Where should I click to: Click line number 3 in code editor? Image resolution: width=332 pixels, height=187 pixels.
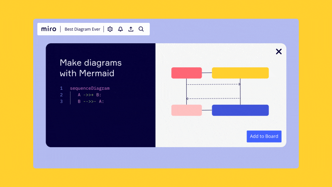tap(61, 101)
